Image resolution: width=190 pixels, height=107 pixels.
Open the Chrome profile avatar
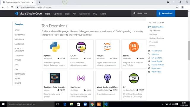(x=182, y=7)
